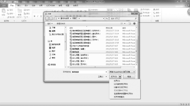Click the Save icon in quick access toolbar
This screenshot has height=106, width=190.
coord(5,2)
